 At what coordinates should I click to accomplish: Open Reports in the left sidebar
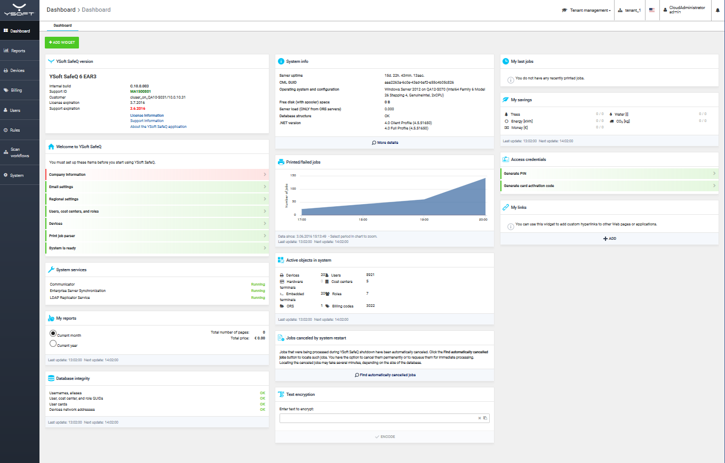18,51
